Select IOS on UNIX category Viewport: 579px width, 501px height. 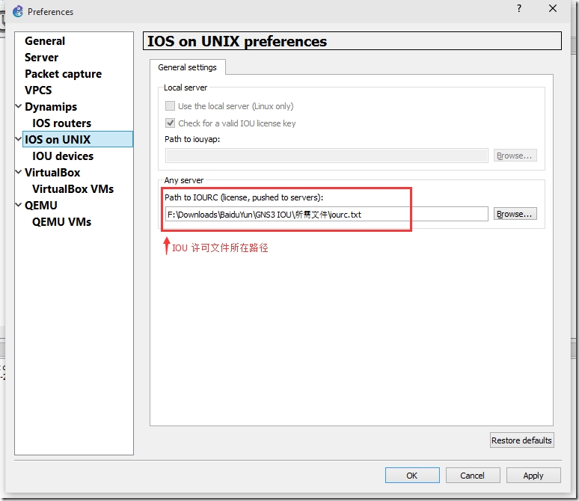tap(78, 140)
